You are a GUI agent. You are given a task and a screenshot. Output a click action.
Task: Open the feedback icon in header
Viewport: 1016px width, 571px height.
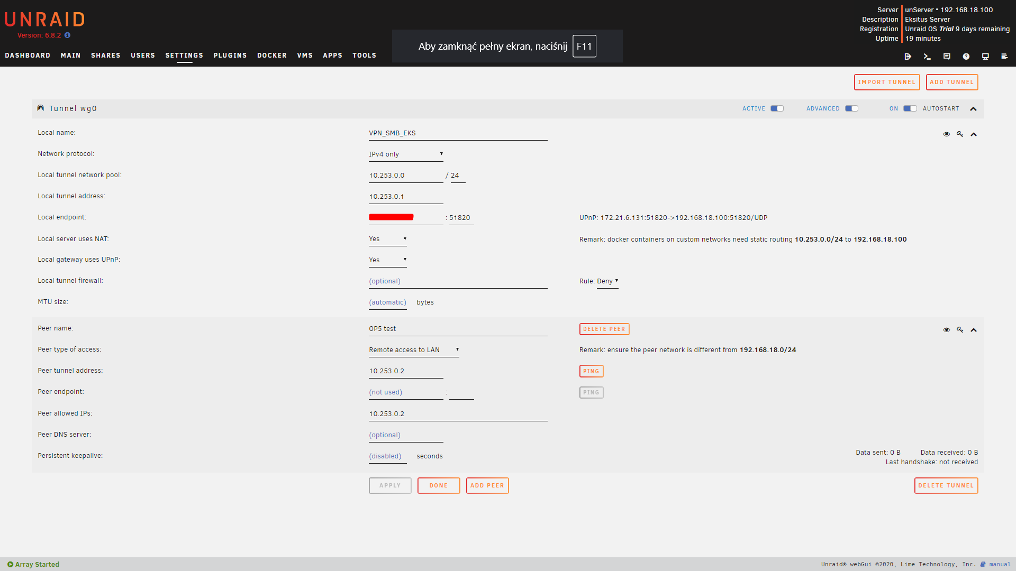coord(947,57)
